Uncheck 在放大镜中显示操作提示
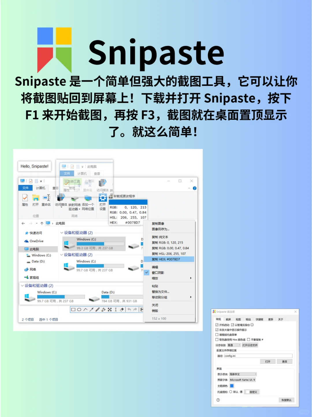The image size is (312, 417). pyautogui.click(x=217, y=330)
